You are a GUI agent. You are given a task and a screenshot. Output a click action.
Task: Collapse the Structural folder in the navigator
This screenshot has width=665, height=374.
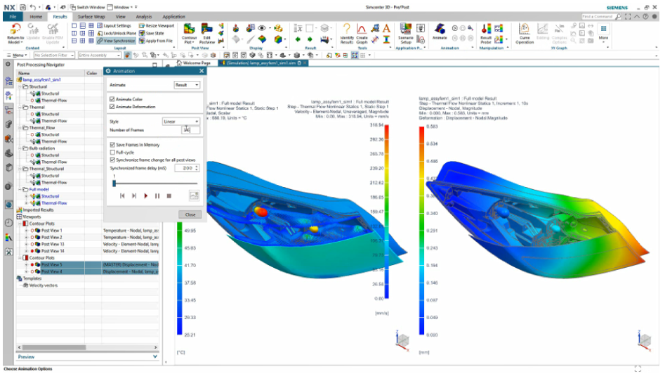(20, 86)
